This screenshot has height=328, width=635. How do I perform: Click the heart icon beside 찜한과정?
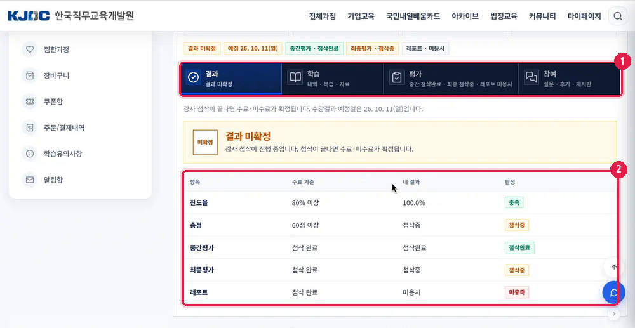[30, 49]
